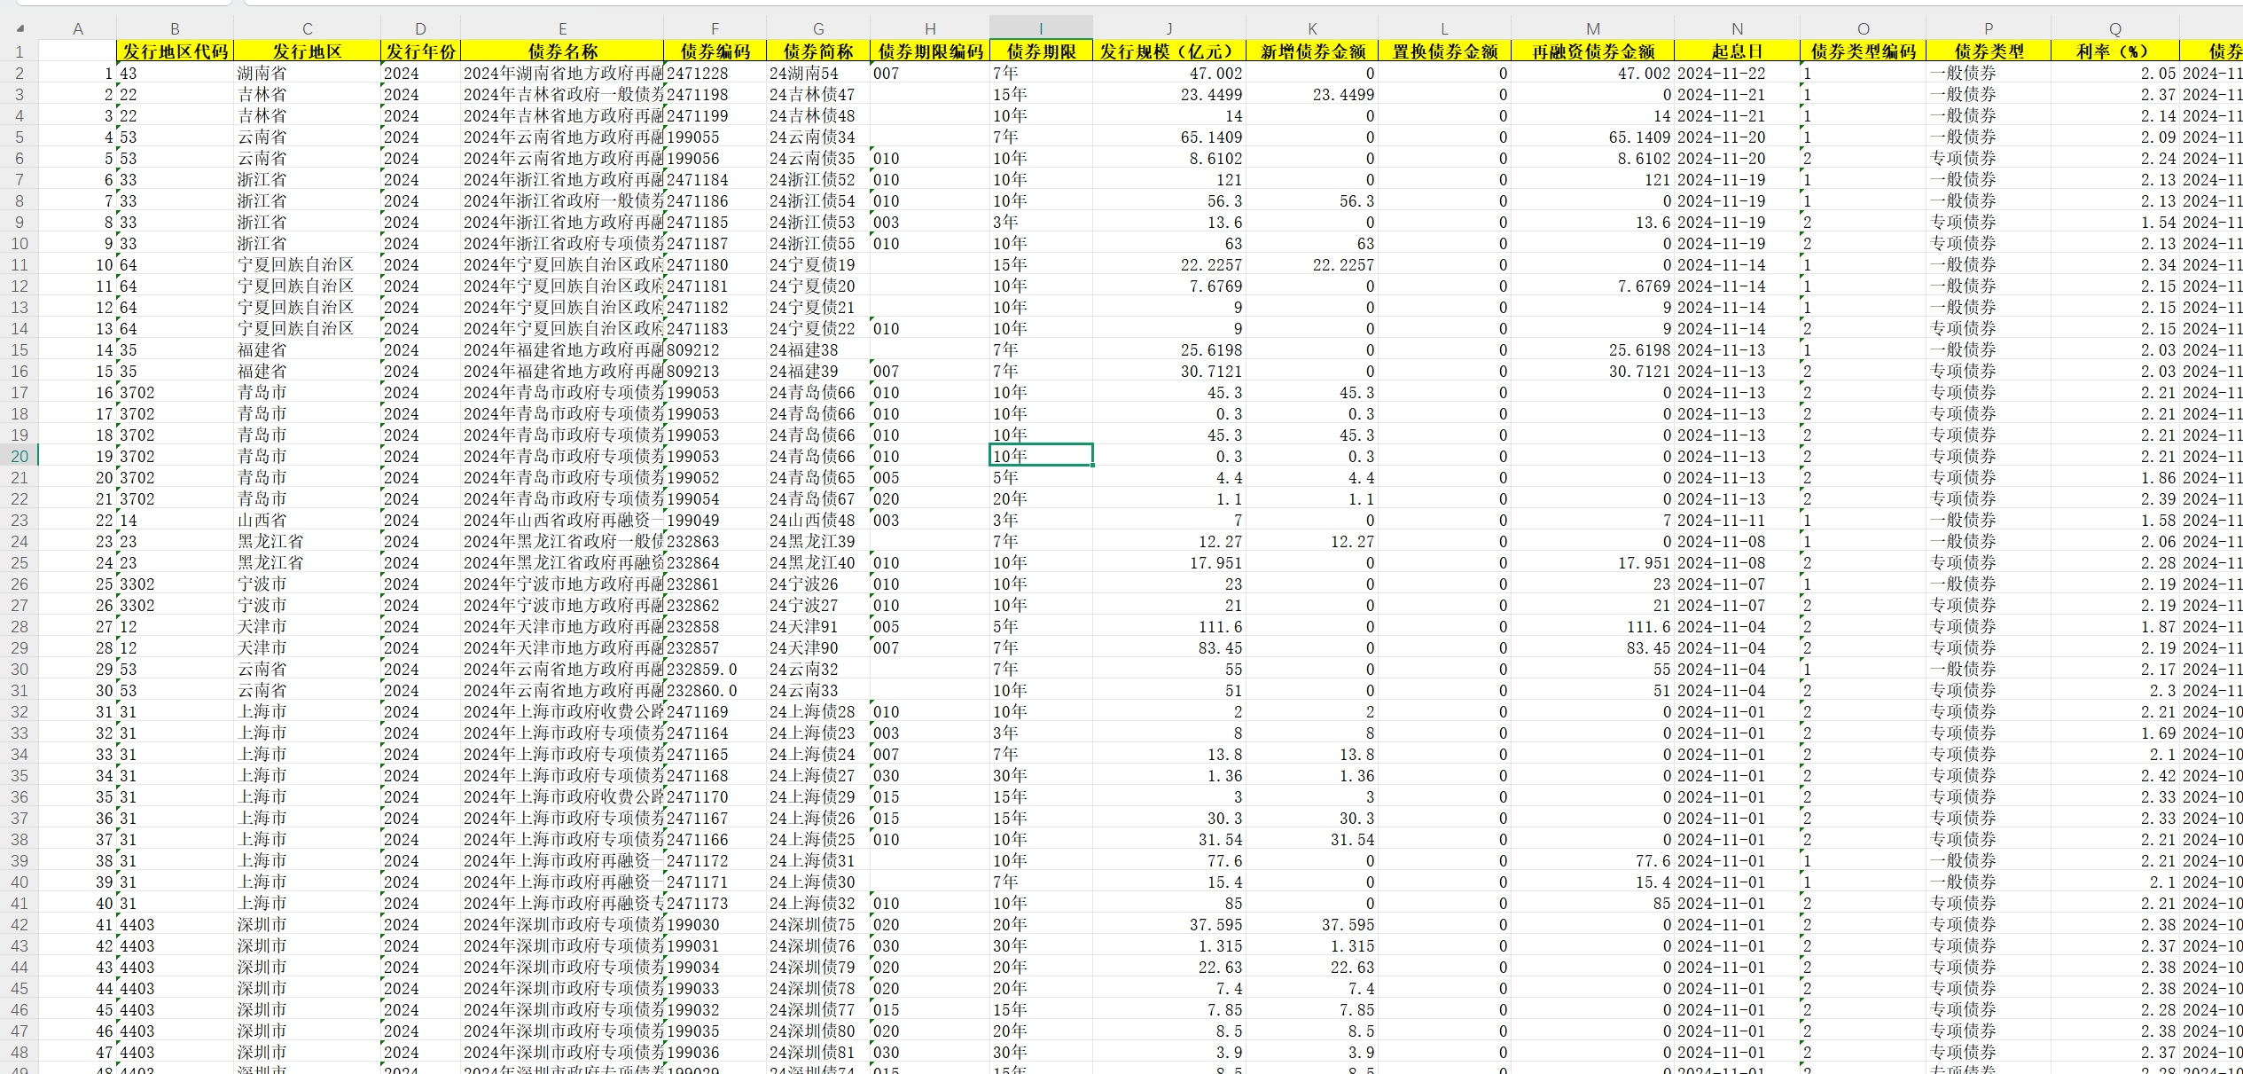Select row 20 header

(20, 456)
